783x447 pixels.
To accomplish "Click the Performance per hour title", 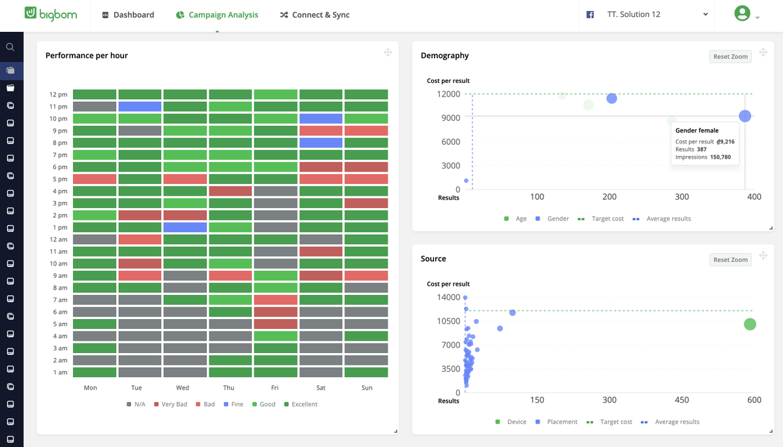I will click(87, 55).
